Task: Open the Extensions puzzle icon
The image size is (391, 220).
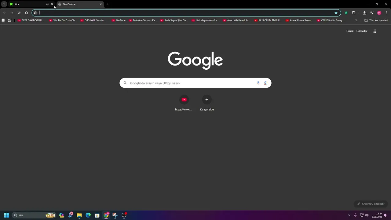Action: 353,13
